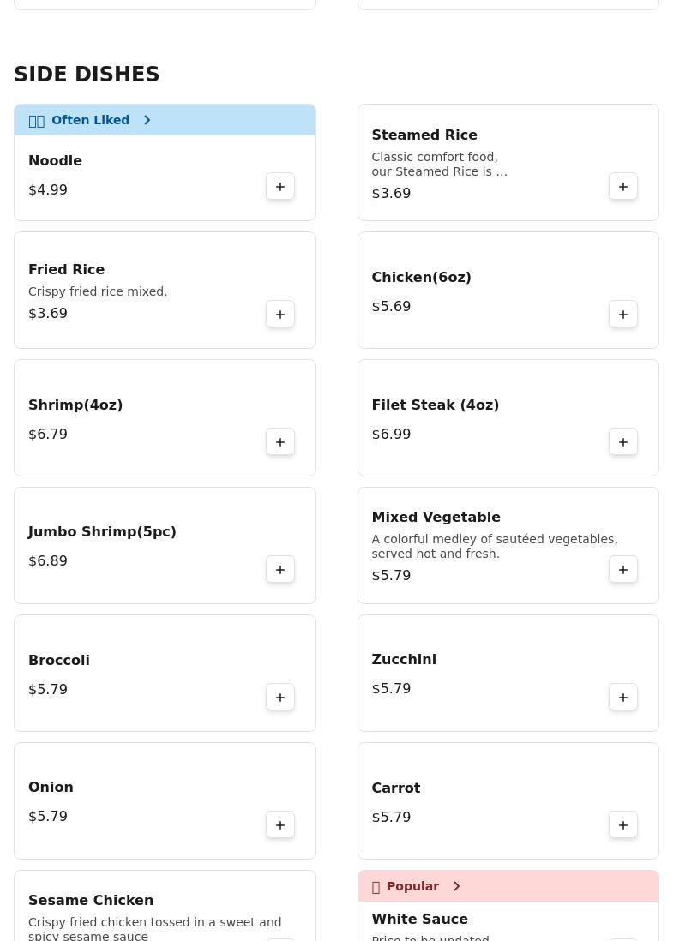The height and width of the screenshot is (941, 673).
Task: Open the Sesame Chicken item details
Action: coord(91,900)
